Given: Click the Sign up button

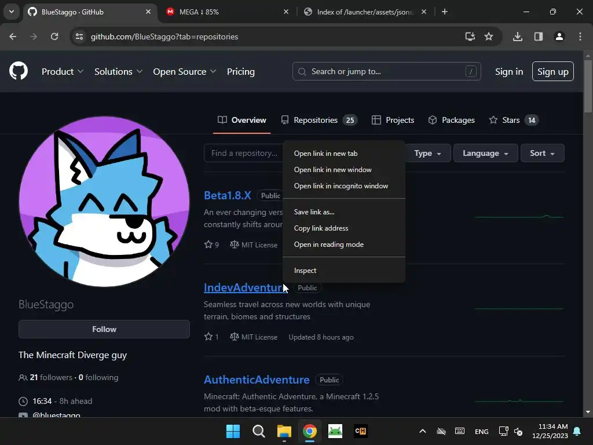Looking at the screenshot, I should pyautogui.click(x=553, y=71).
